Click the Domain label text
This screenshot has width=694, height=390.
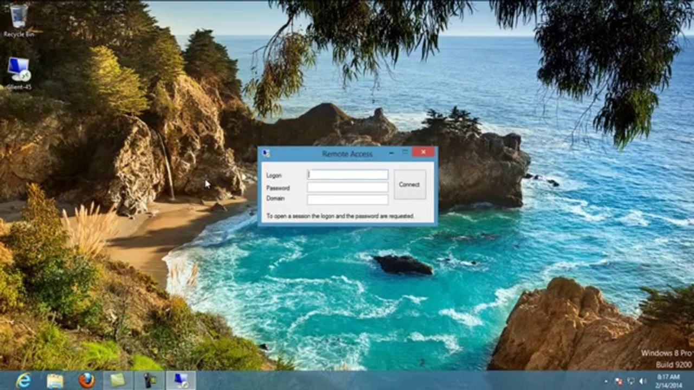pos(275,198)
